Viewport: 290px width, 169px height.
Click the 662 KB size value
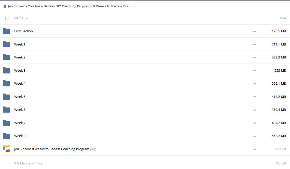[281, 149]
